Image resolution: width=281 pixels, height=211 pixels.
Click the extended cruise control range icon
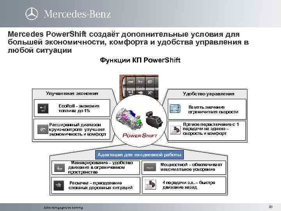43,129
